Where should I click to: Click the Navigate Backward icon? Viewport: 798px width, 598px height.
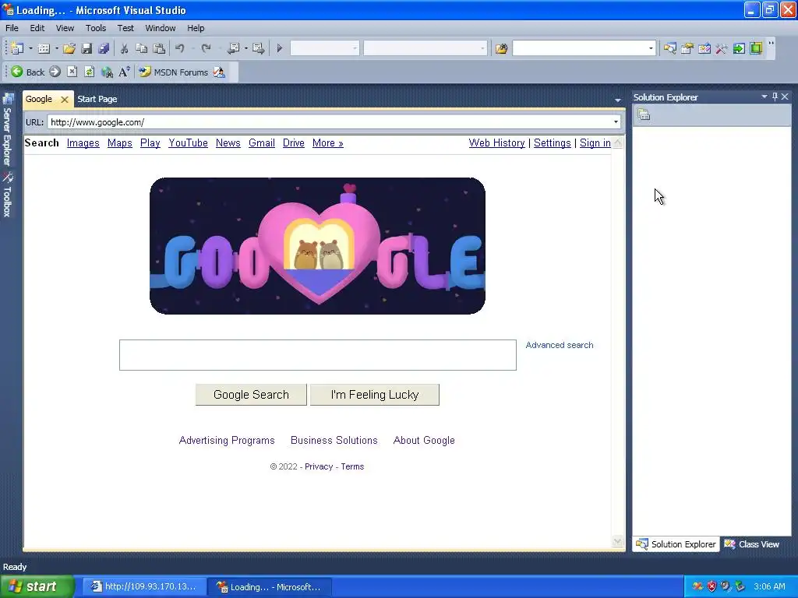coord(234,48)
